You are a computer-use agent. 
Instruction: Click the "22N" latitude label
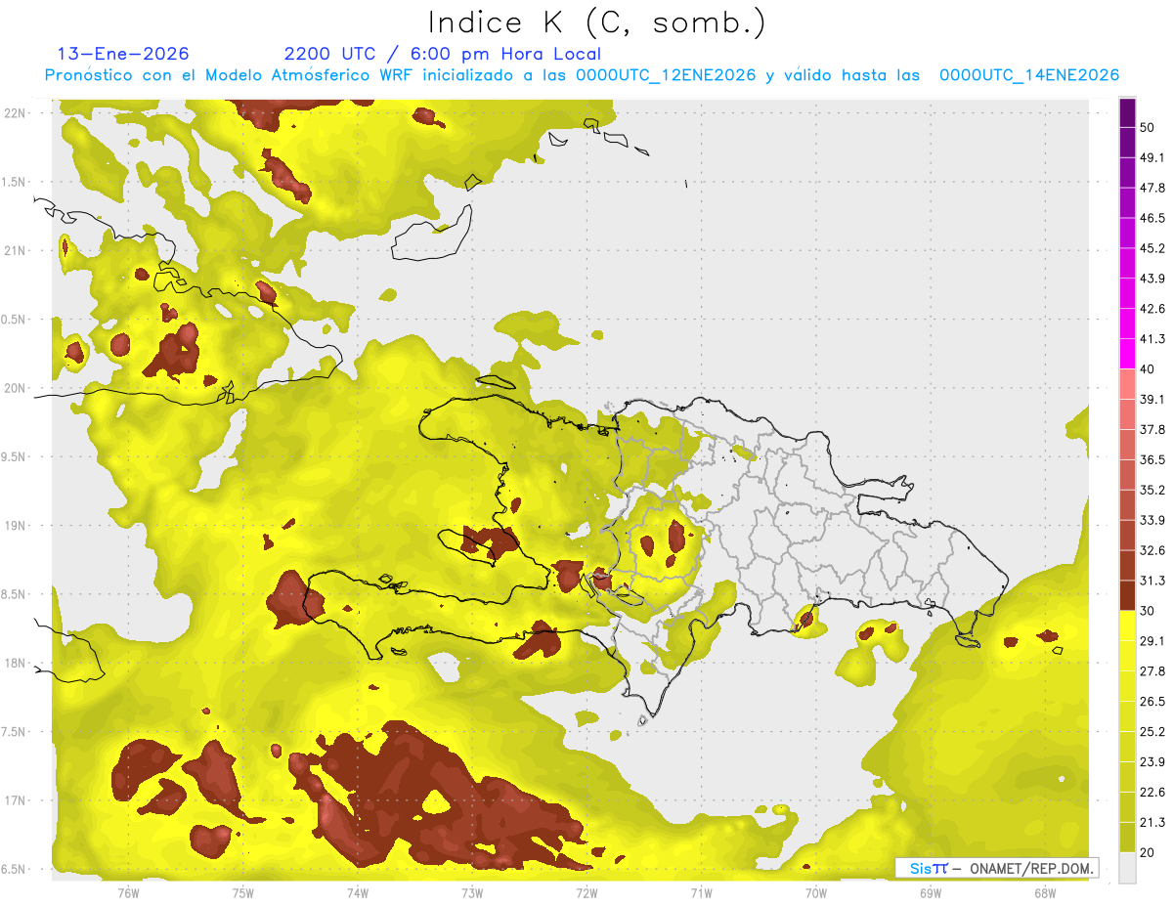(x=15, y=112)
